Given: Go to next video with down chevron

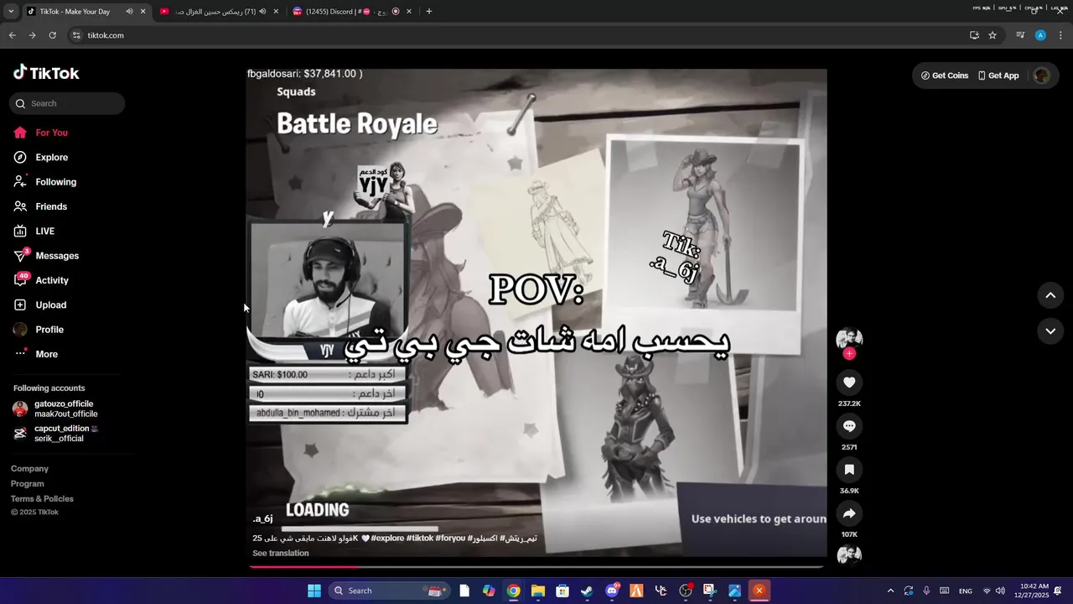Looking at the screenshot, I should 1050,331.
